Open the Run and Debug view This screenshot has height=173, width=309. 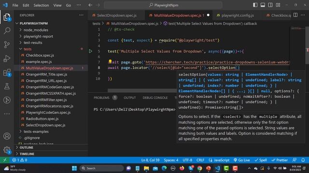click(x=7, y=59)
